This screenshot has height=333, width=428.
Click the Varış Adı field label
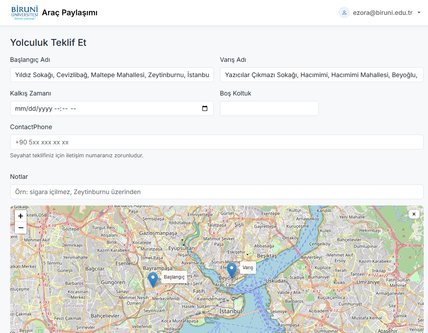coord(233,59)
